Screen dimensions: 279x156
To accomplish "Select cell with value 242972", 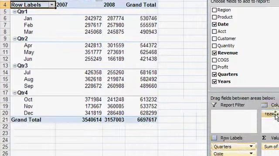I will tap(93, 18).
